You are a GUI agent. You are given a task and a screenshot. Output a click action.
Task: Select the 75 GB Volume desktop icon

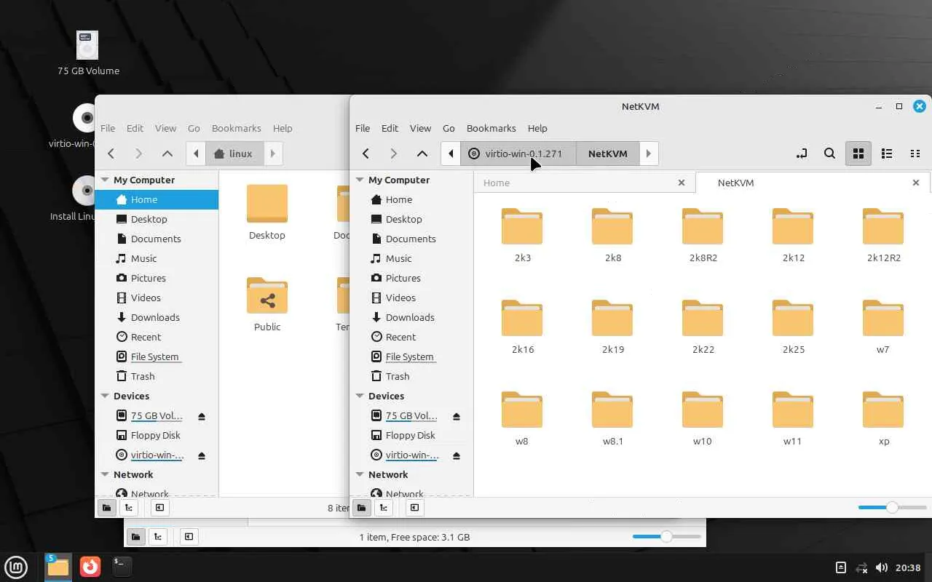click(x=88, y=53)
